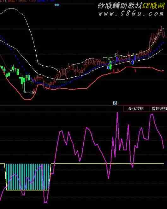Select the short cyan horizontal price line
This screenshot has width=167, height=209.
click(65, 82)
